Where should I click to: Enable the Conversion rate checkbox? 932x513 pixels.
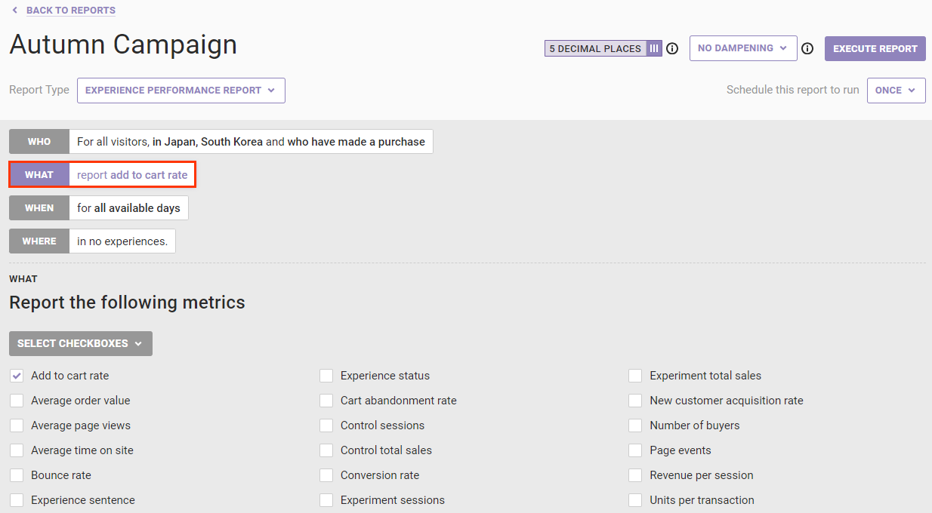pos(326,475)
